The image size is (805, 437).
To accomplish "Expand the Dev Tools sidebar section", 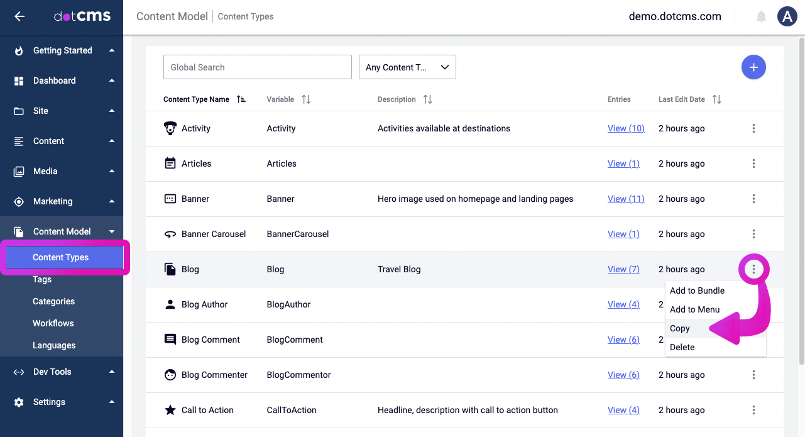I will (x=62, y=372).
